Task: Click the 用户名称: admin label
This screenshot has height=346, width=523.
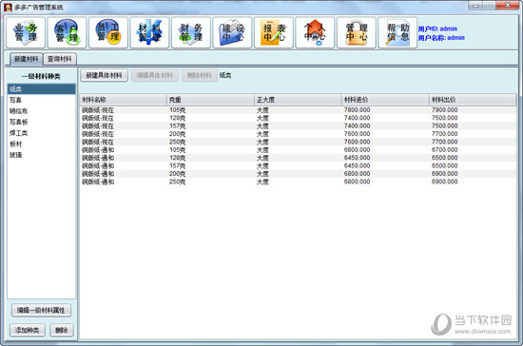Action: point(441,38)
